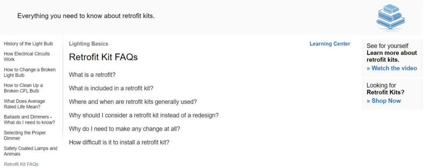The image size is (424, 168).
Task: Click Shop Now for Retrofit Kits
Action: click(383, 100)
